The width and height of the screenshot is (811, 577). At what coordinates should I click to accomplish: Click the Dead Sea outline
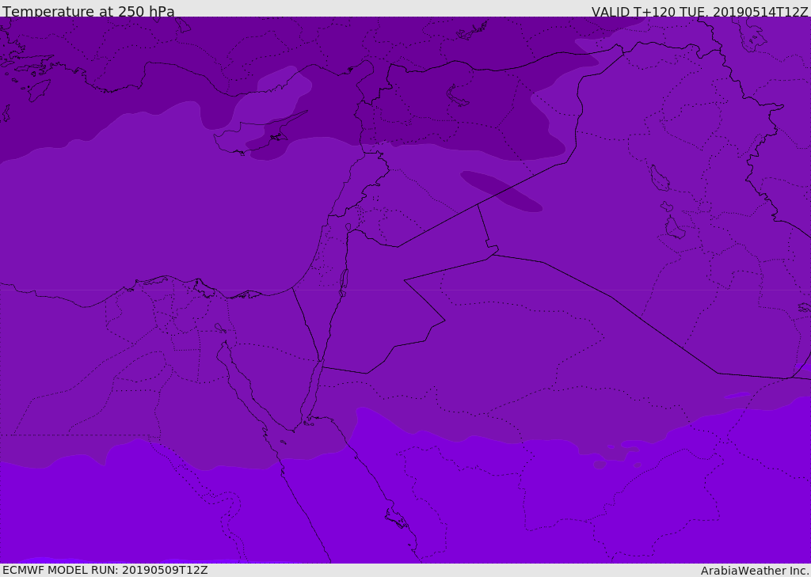[344, 280]
